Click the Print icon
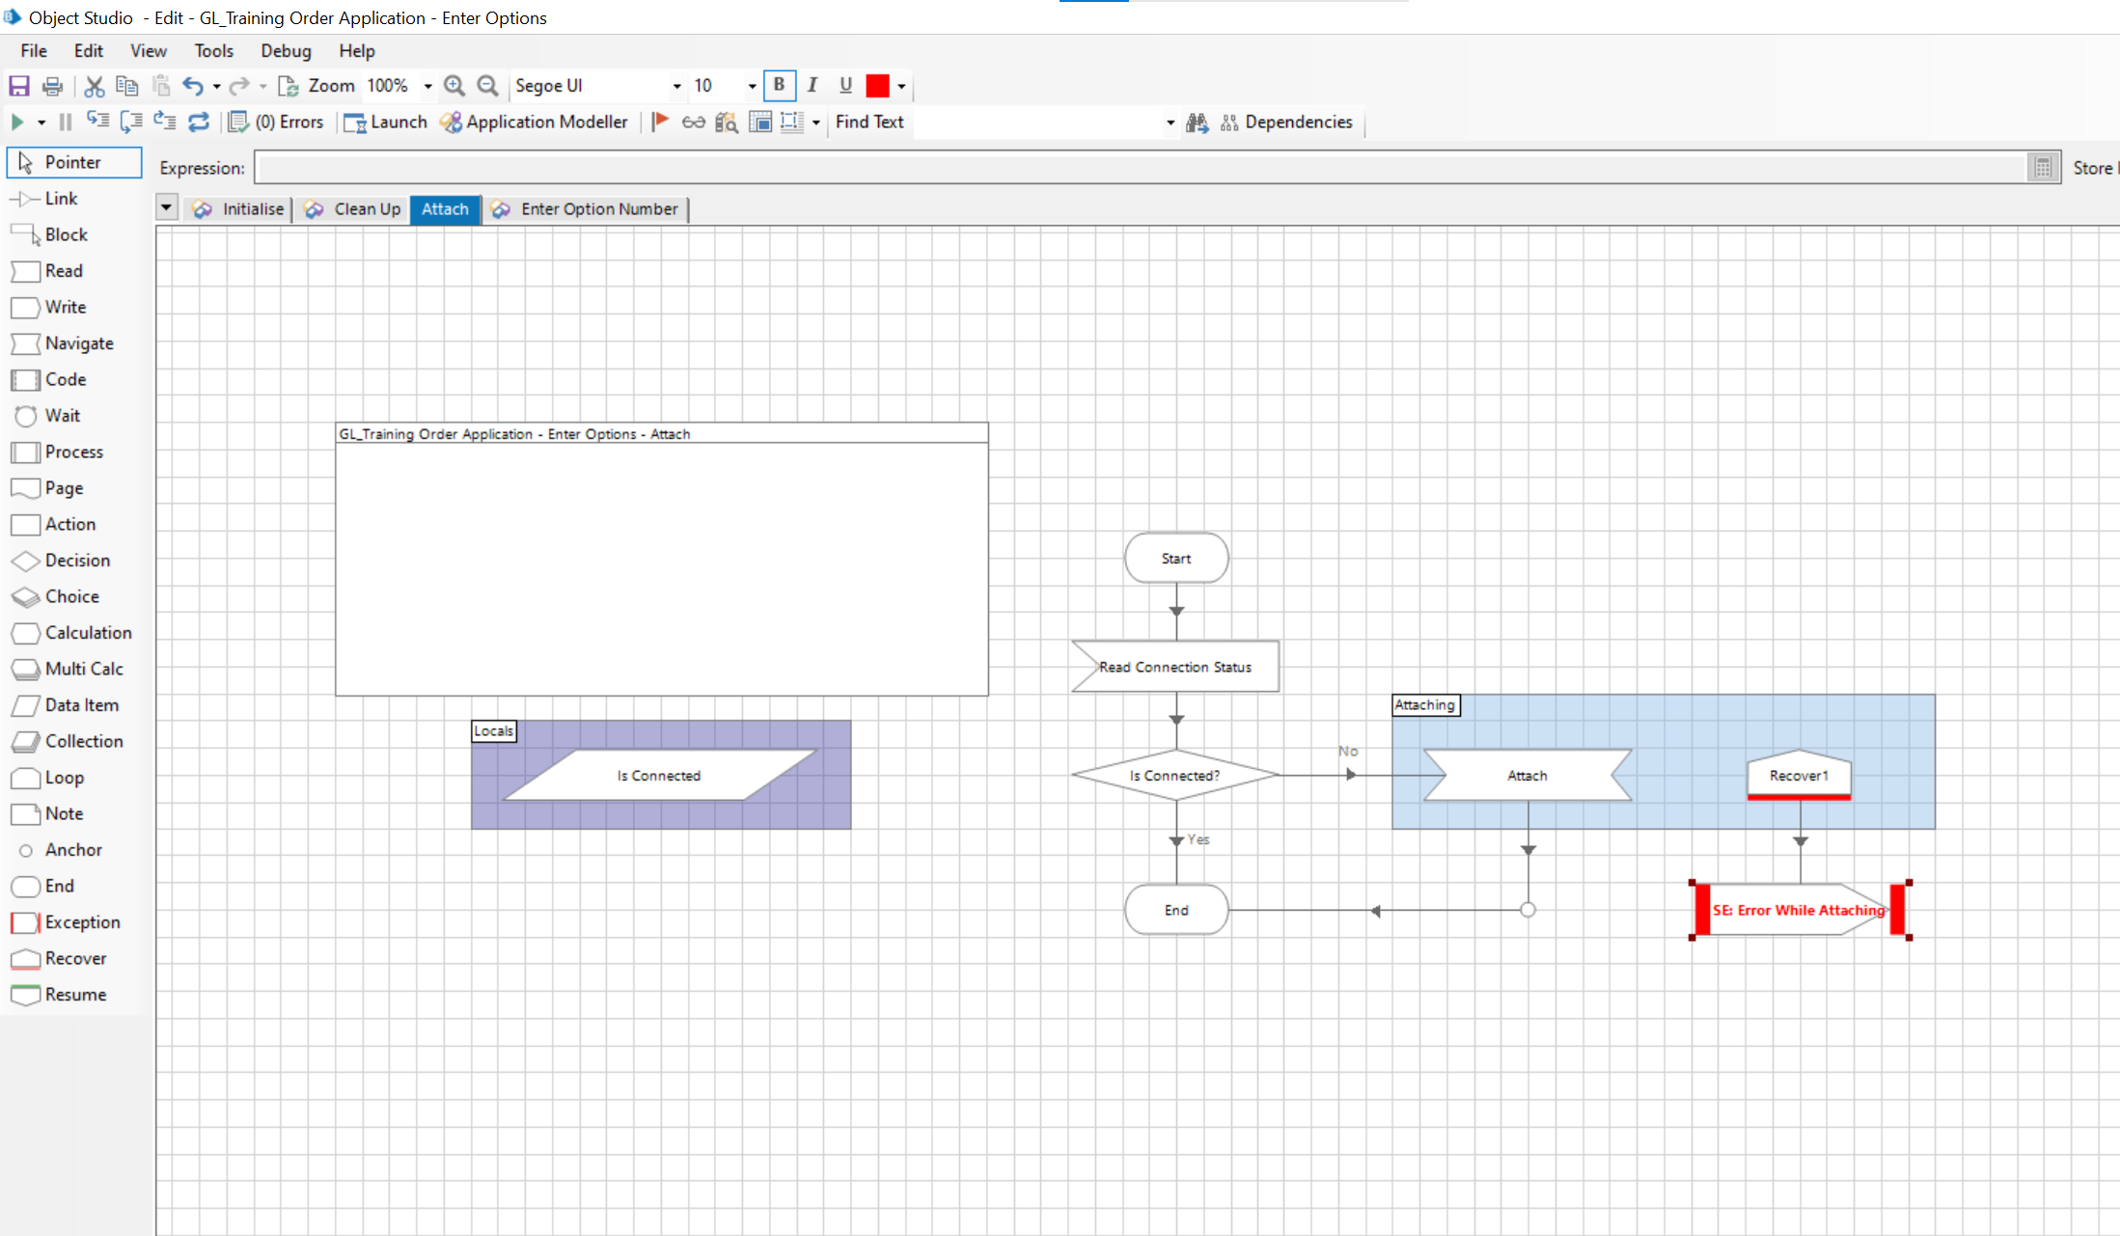 (x=53, y=86)
